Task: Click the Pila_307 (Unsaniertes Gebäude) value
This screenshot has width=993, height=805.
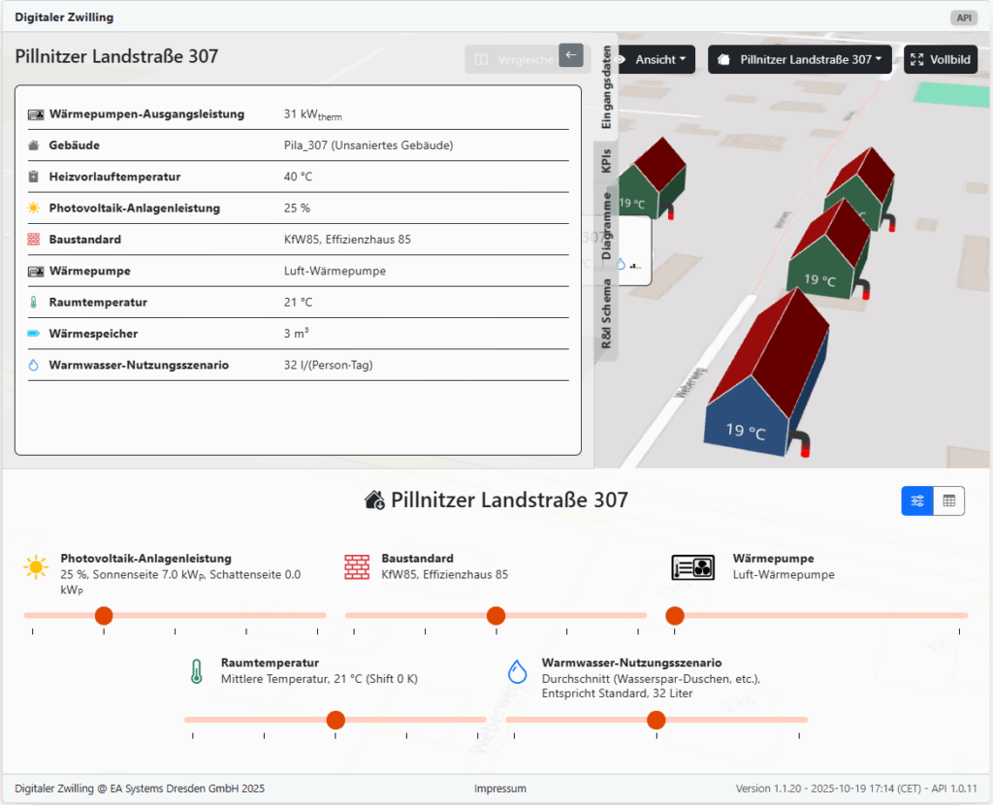Action: pos(368,145)
